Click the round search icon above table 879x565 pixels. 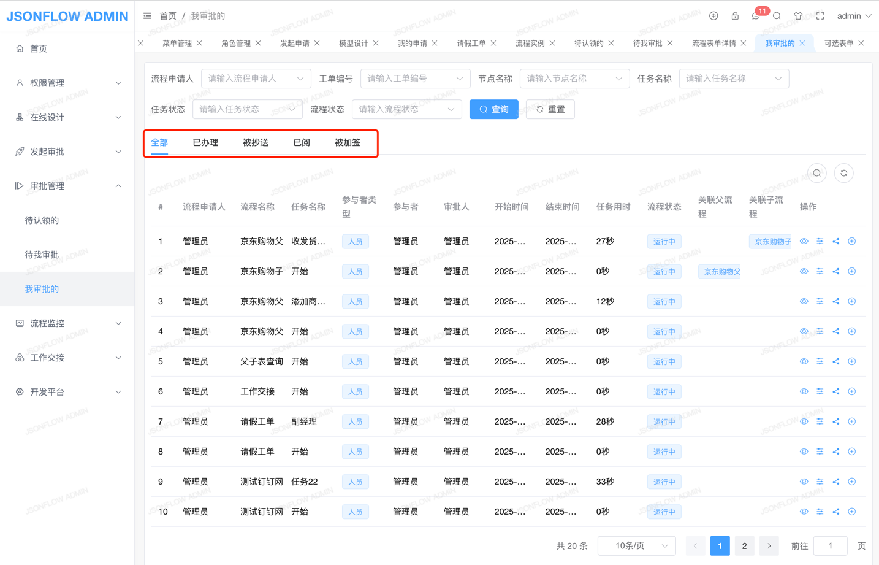coord(816,174)
